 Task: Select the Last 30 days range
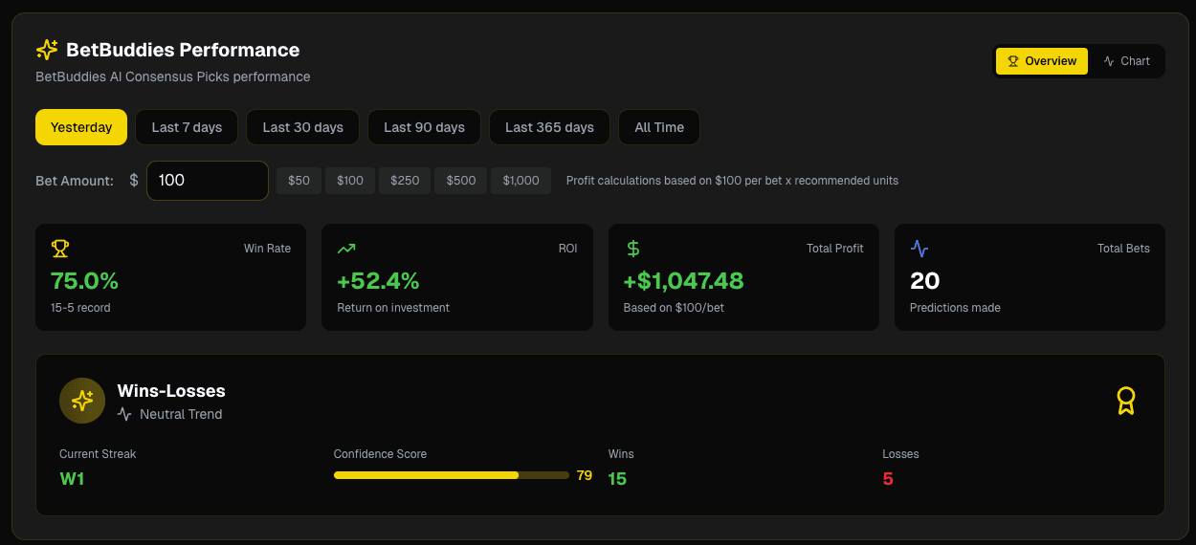302,127
